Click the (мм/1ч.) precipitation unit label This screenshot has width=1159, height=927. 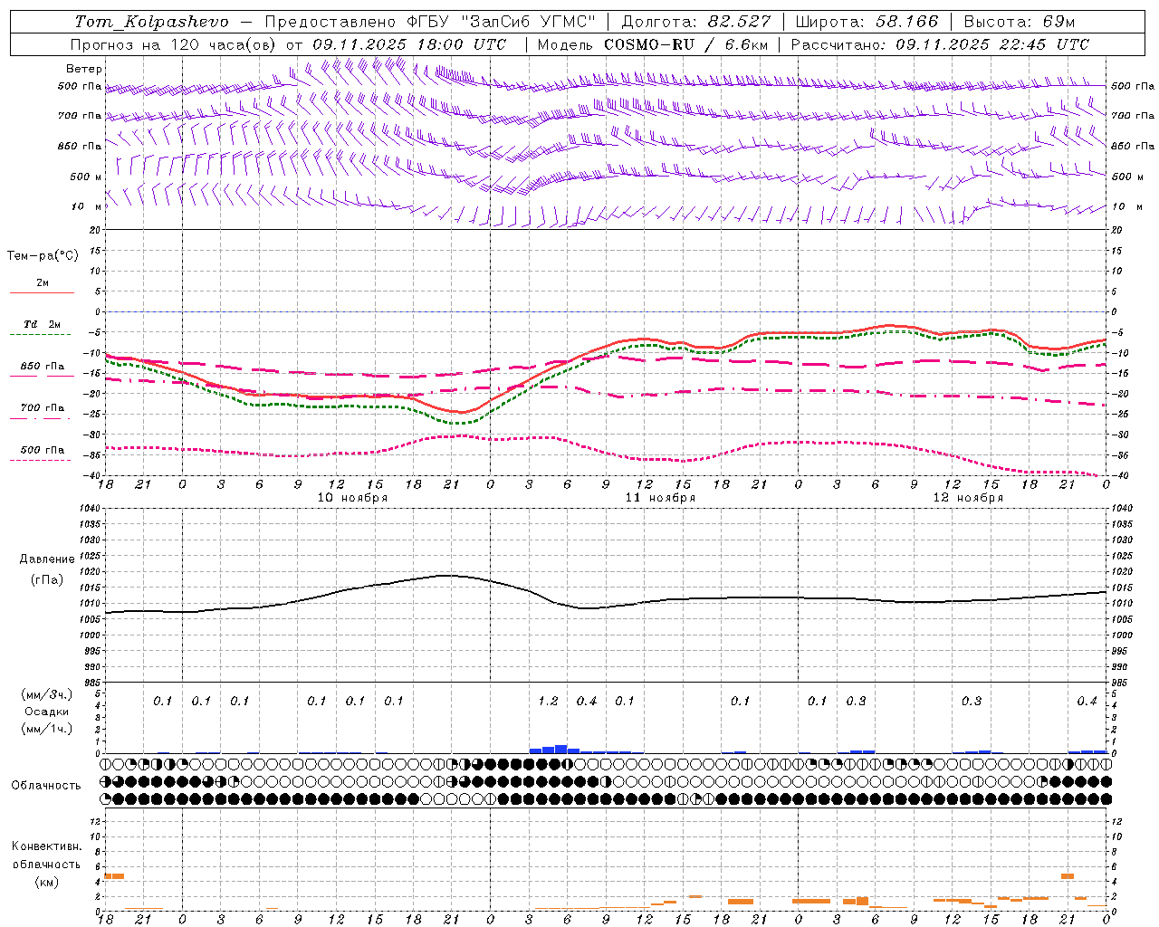click(47, 729)
